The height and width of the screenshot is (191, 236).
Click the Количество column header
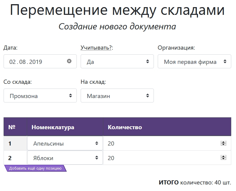pyautogui.click(x=125, y=127)
